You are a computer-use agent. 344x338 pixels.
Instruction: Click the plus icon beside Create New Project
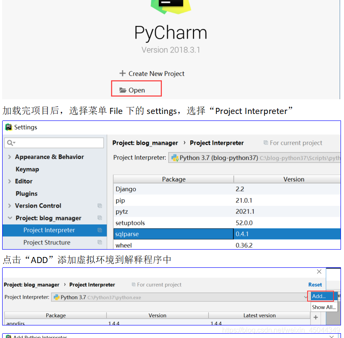[122, 73]
